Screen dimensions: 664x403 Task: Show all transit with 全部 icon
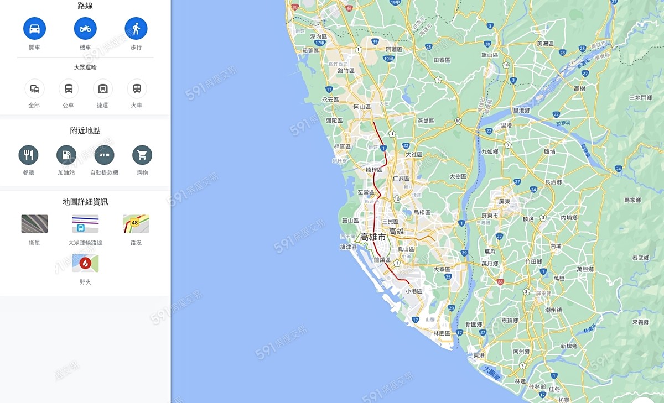34,88
